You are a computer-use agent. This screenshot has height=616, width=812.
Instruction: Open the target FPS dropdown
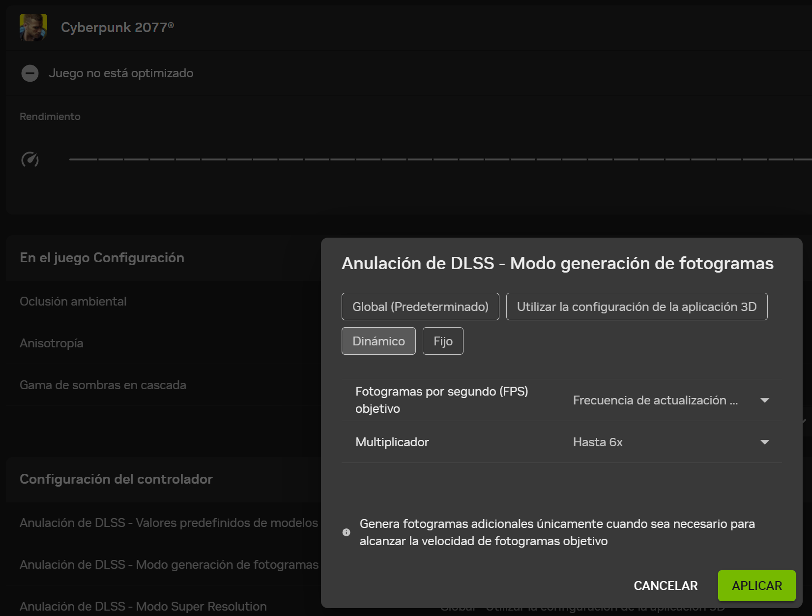point(671,400)
